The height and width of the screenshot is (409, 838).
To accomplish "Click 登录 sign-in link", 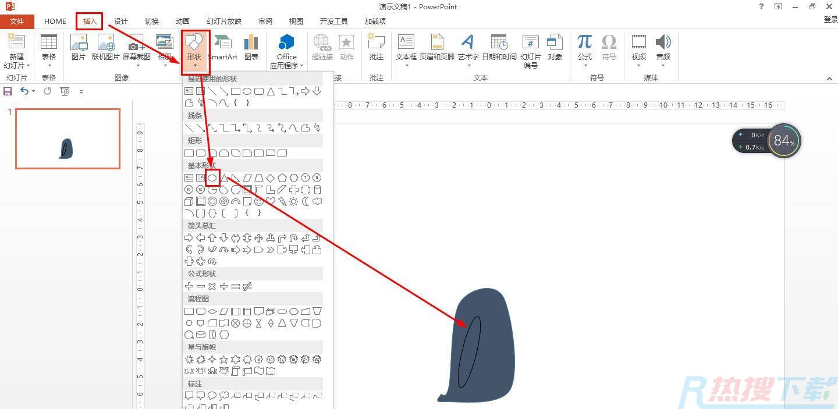I will point(830,20).
